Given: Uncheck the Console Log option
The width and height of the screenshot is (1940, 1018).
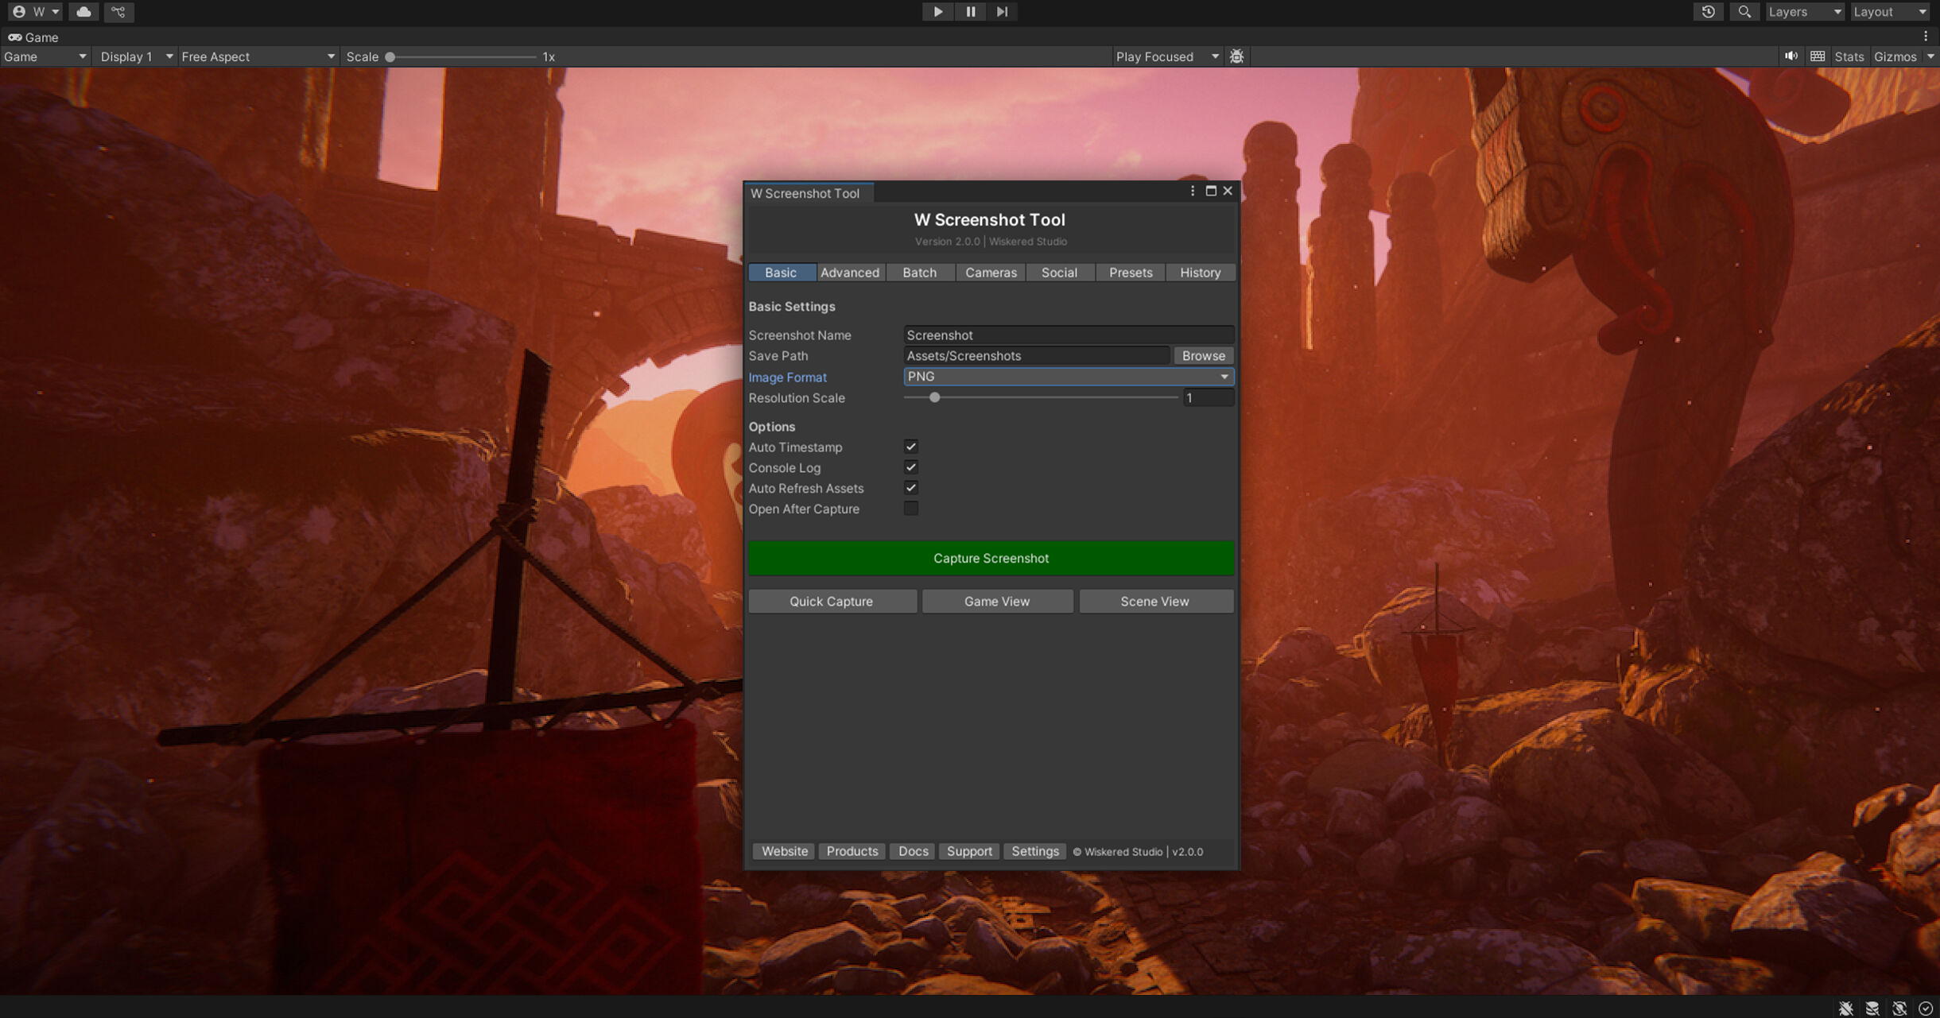Looking at the screenshot, I should (x=911, y=467).
